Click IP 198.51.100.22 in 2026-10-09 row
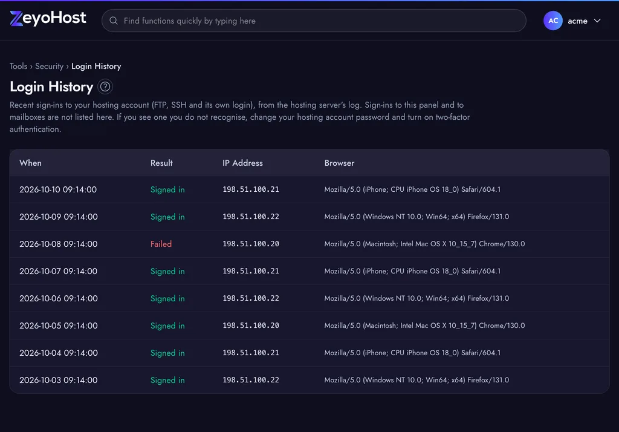The height and width of the screenshot is (432, 619). tap(251, 217)
